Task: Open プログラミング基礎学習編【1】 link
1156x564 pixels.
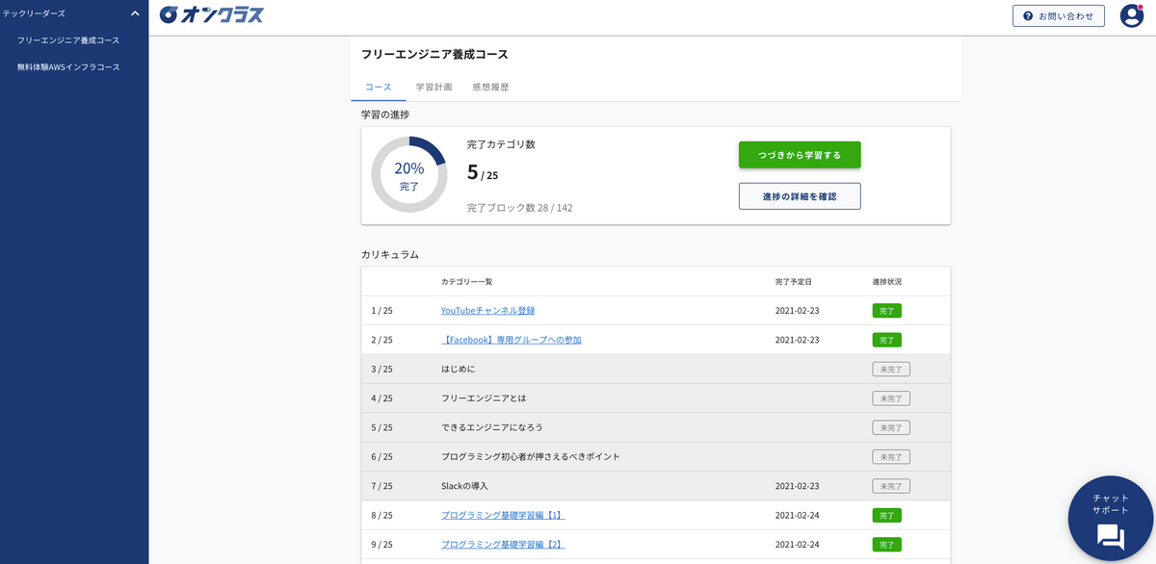Action: coord(503,515)
